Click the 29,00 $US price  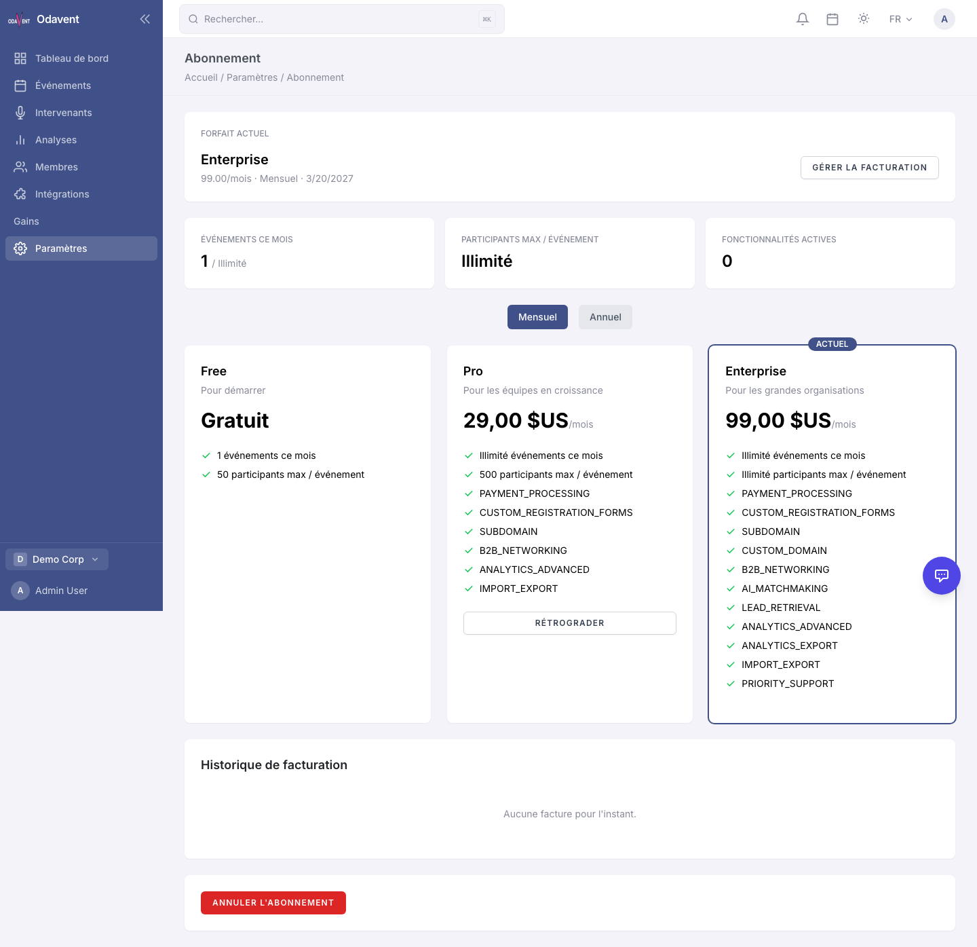[x=516, y=420]
